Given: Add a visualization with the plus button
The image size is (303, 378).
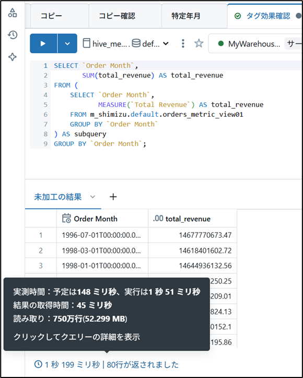Looking at the screenshot, I should [x=113, y=197].
